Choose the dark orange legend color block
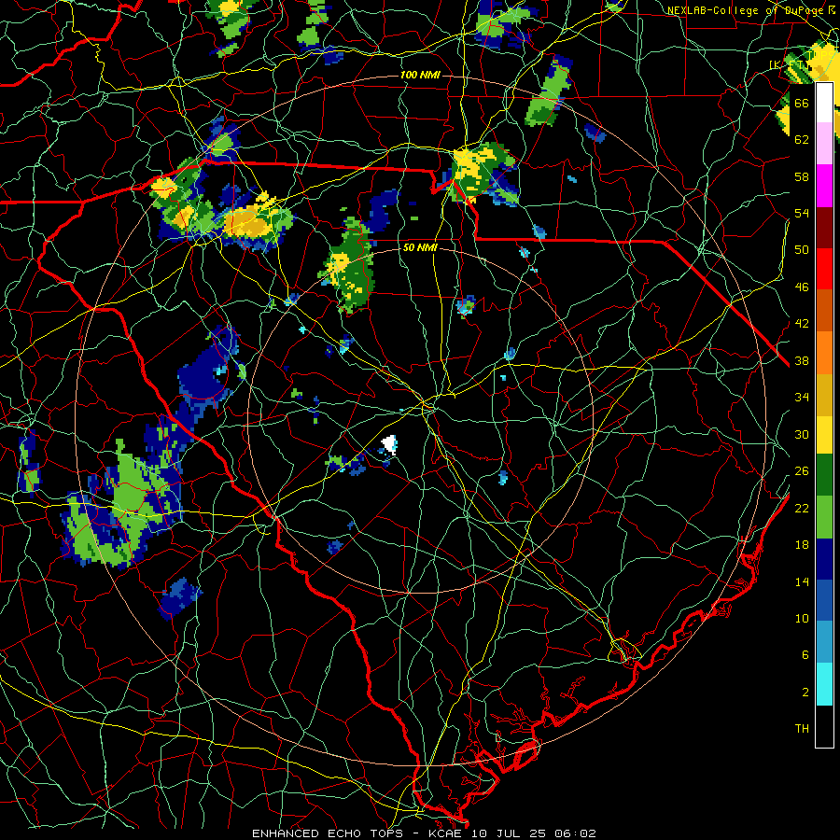Screen dimensions: 840x840 [824, 310]
